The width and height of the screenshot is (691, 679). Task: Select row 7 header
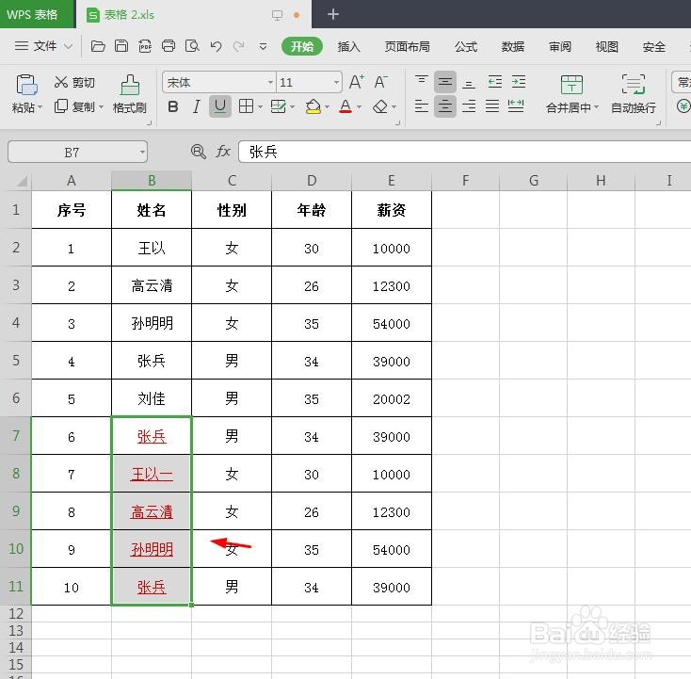[x=16, y=436]
